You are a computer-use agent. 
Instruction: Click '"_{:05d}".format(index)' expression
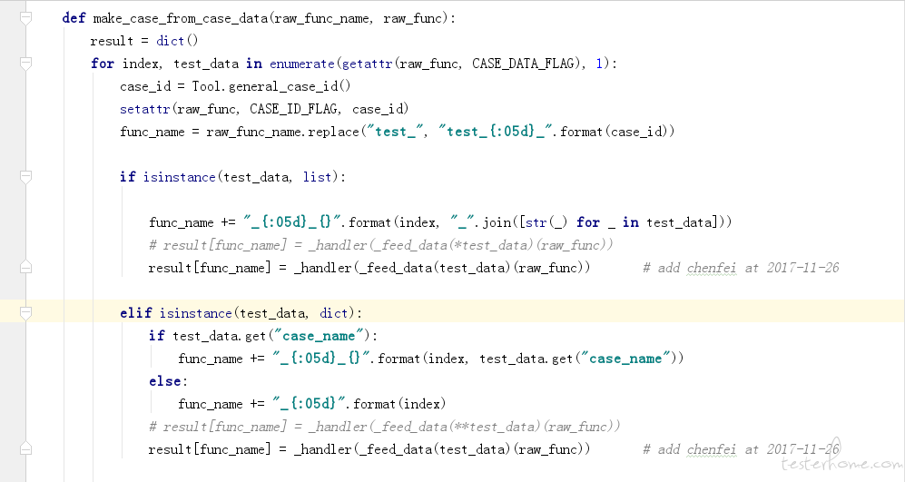point(359,404)
